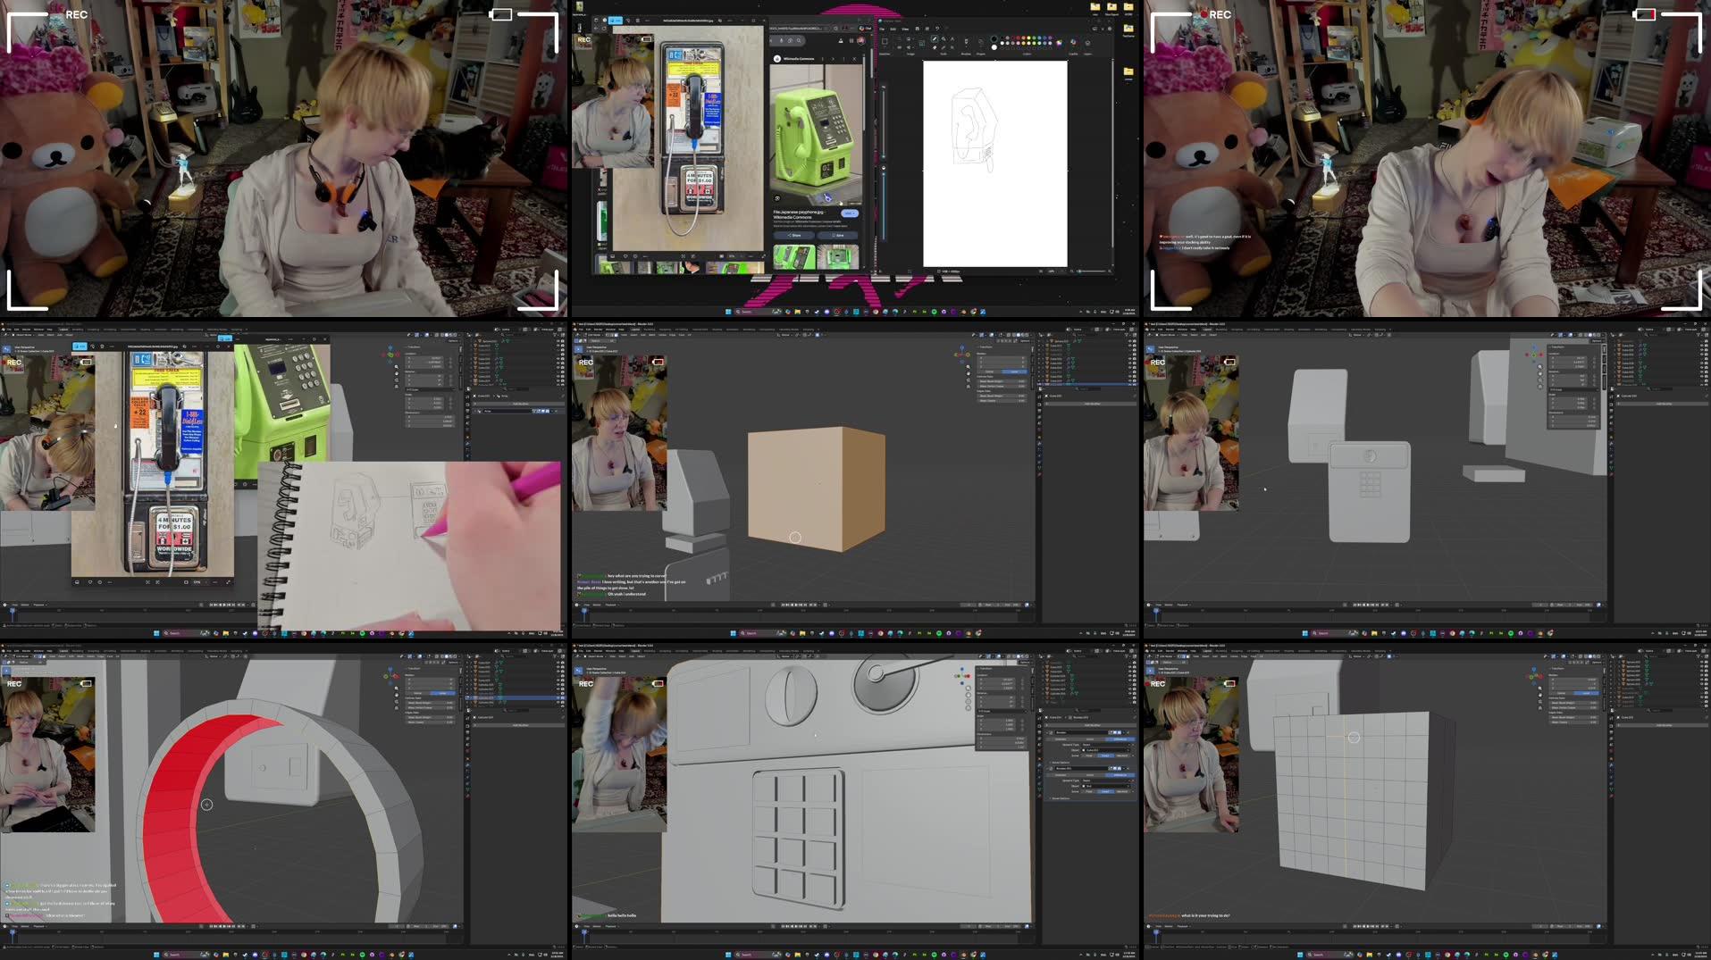Viewport: 1711px width, 960px height.
Task: Select the Text tool in Paint's Tools group
Action: coord(952,39)
